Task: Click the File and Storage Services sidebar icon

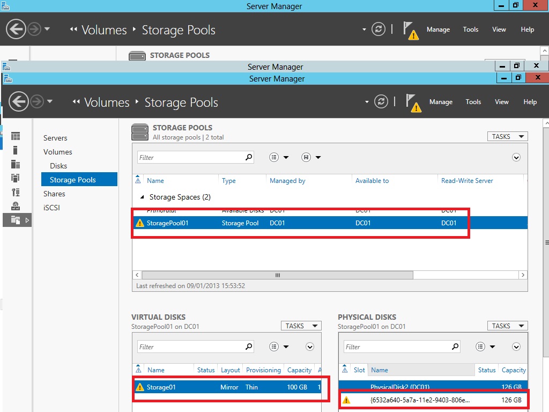Action: [16, 220]
